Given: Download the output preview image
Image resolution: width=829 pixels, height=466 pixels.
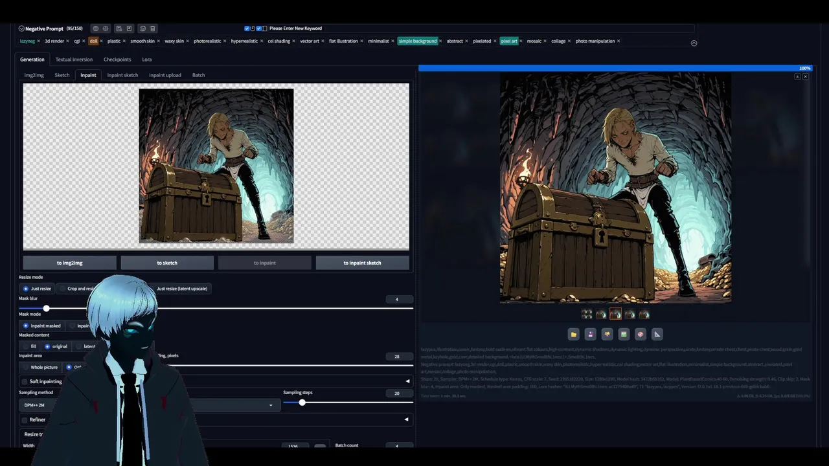Looking at the screenshot, I should click(798, 76).
